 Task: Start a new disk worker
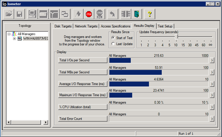pyautogui.click(x=43, y=14)
